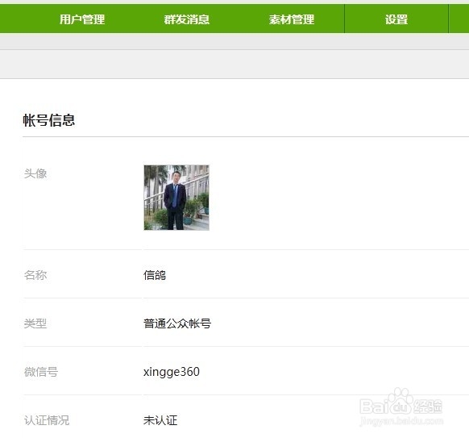
Task: Click the 帐号信息 heading
Action: click(49, 120)
